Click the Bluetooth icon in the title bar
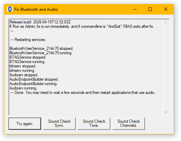The image size is (181, 141). (x=10, y=9)
